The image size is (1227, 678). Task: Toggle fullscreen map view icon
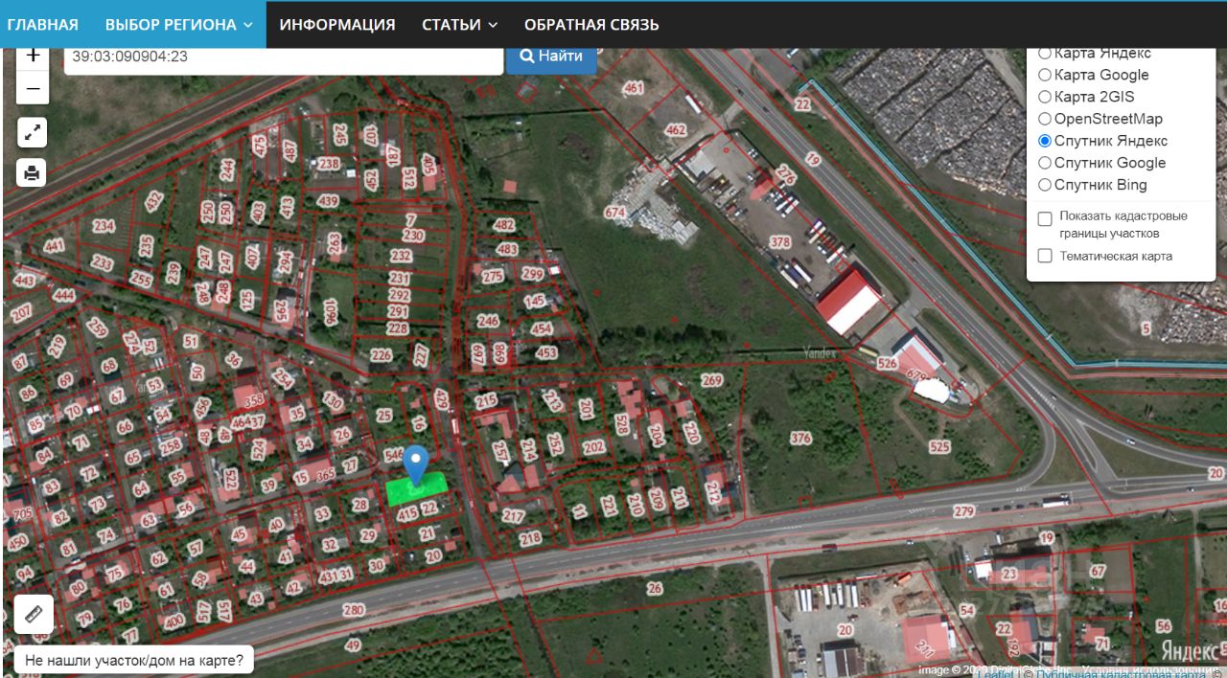33,132
